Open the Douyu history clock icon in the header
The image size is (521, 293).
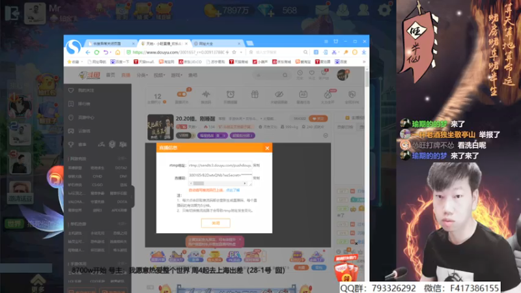click(x=300, y=73)
